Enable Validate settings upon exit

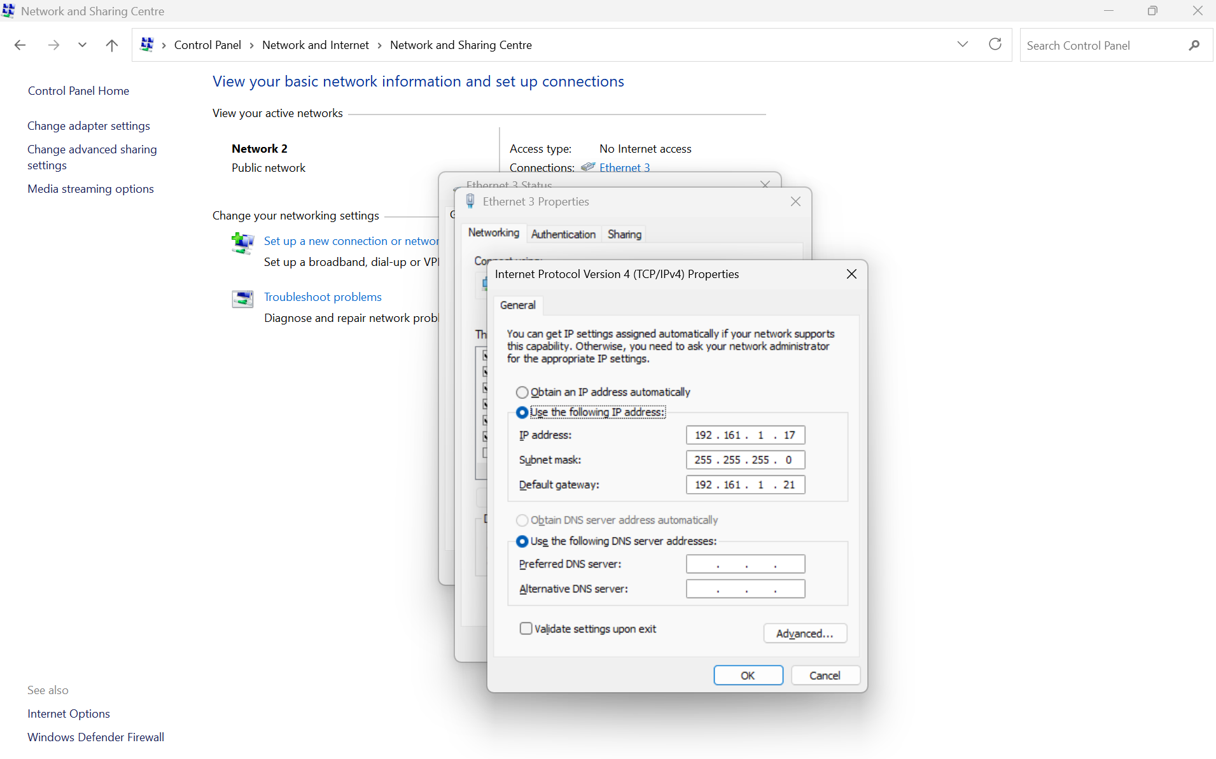point(526,628)
